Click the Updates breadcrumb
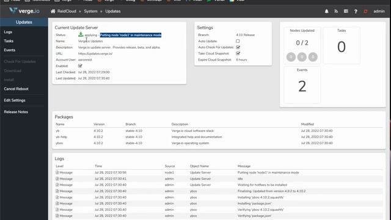 112,11
